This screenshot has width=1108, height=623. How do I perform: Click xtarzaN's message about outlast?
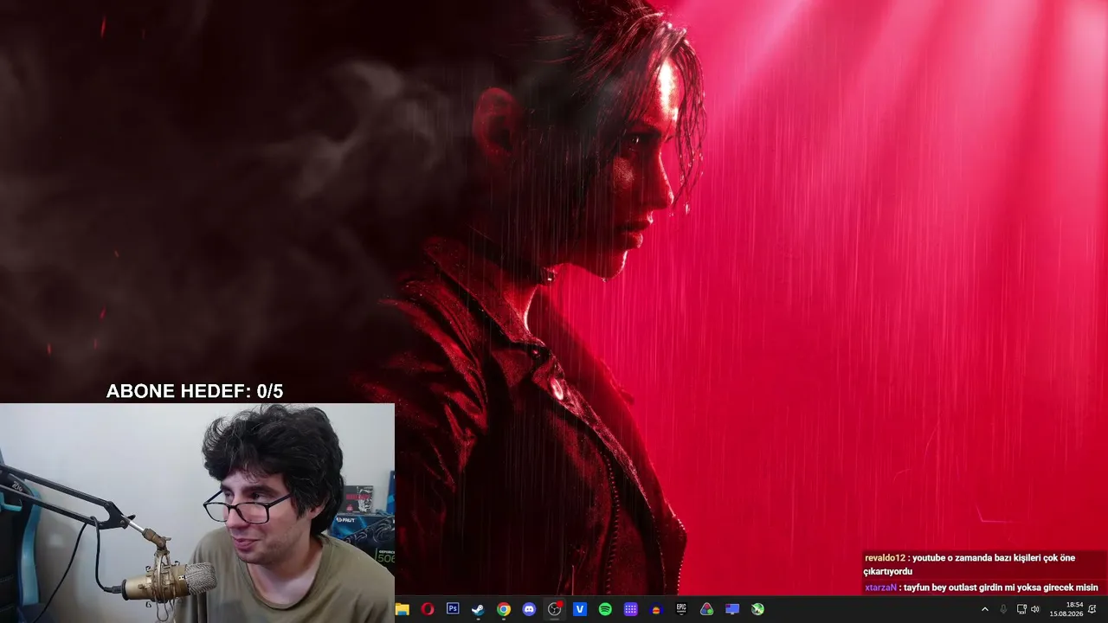(1001, 588)
